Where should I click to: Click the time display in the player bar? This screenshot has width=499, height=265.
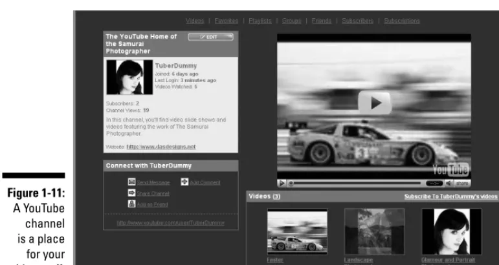coord(434,184)
